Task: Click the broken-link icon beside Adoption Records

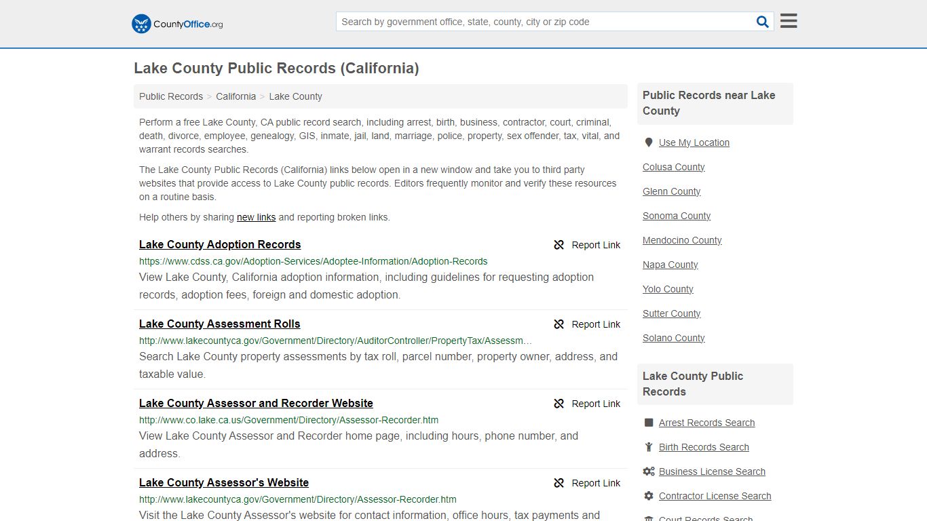Action: pyautogui.click(x=559, y=245)
